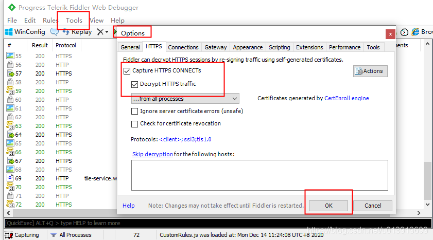Viewport: 433px width, 240px height.
Task: Click the QuickExec command input box
Action: tap(218, 223)
